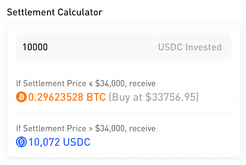Focus the USDC Invested input field
246x165 pixels.
[123, 47]
